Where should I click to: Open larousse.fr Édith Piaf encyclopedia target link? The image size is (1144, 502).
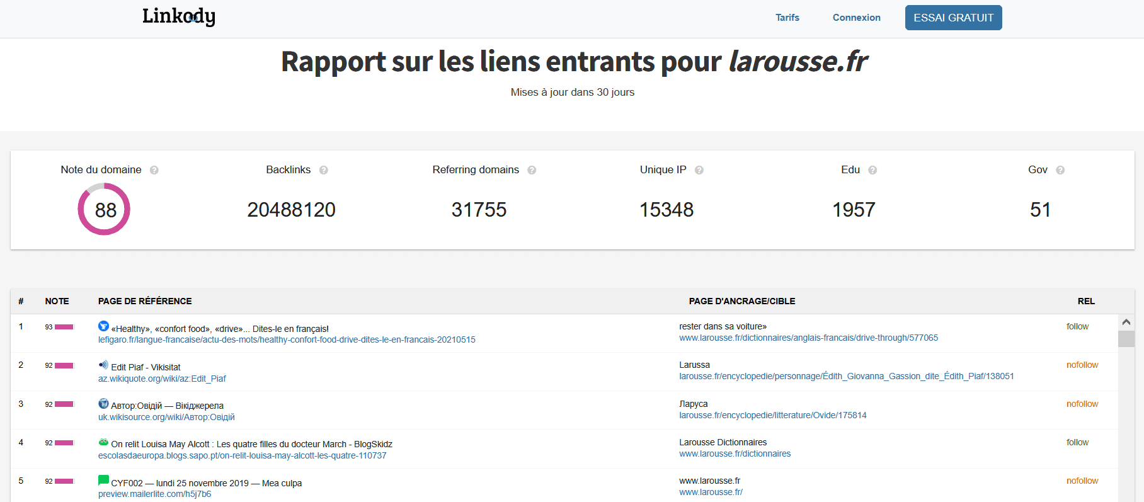coord(847,376)
